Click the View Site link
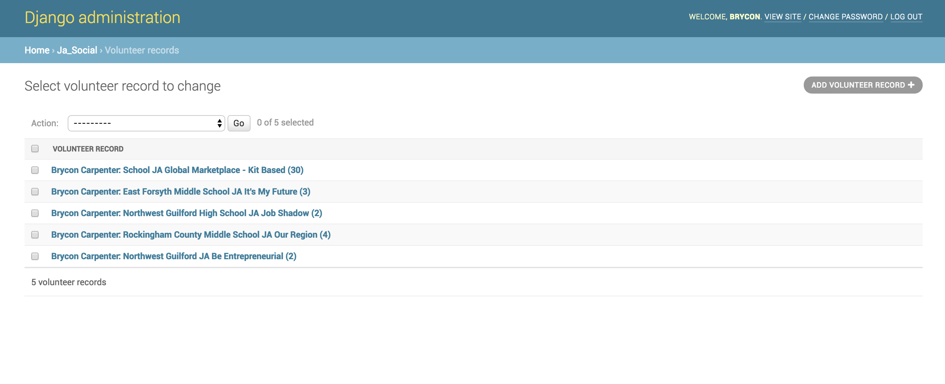The height and width of the screenshot is (384, 945). pos(783,17)
